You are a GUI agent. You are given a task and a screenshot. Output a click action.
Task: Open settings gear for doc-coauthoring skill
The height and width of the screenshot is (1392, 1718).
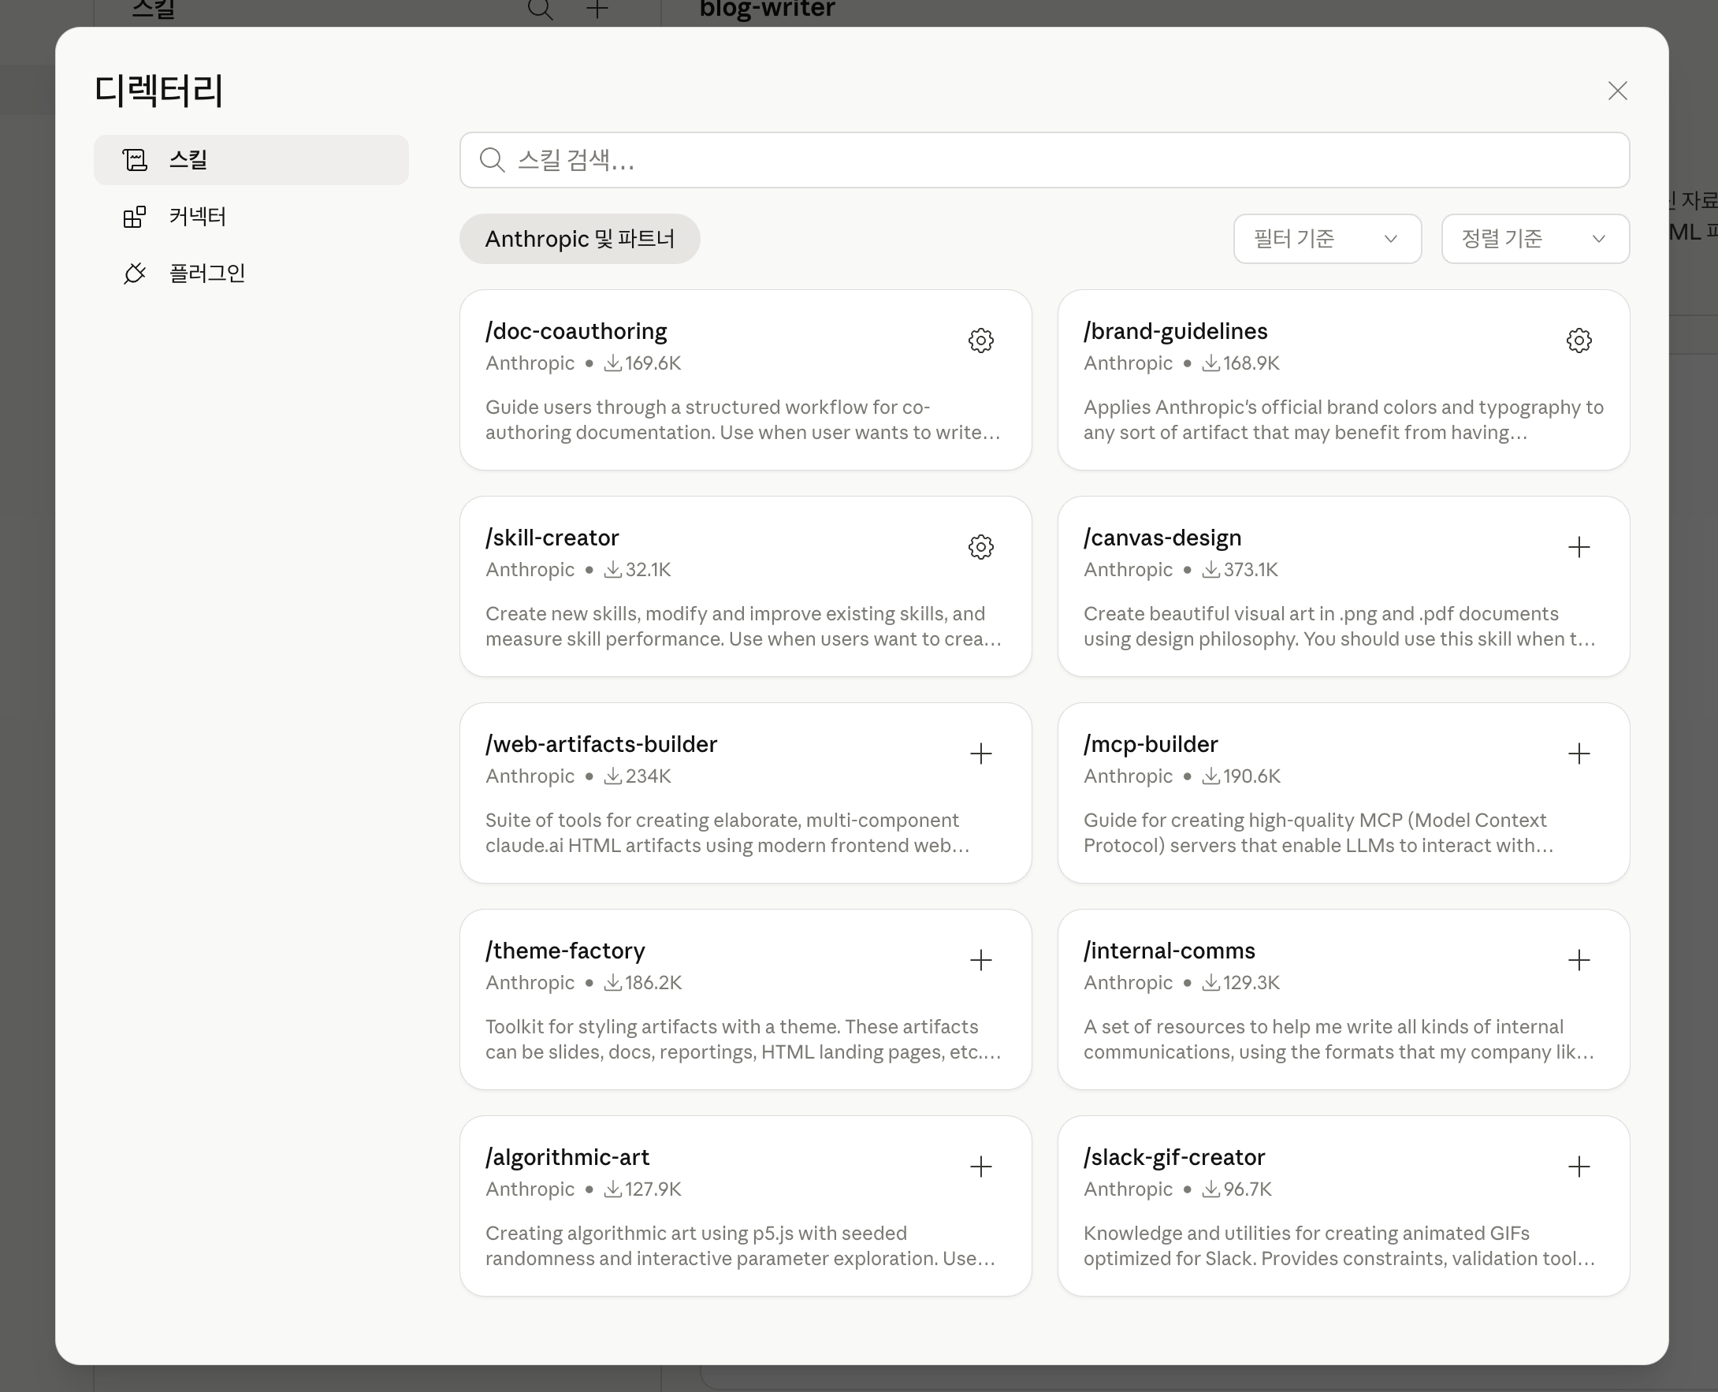coord(980,341)
